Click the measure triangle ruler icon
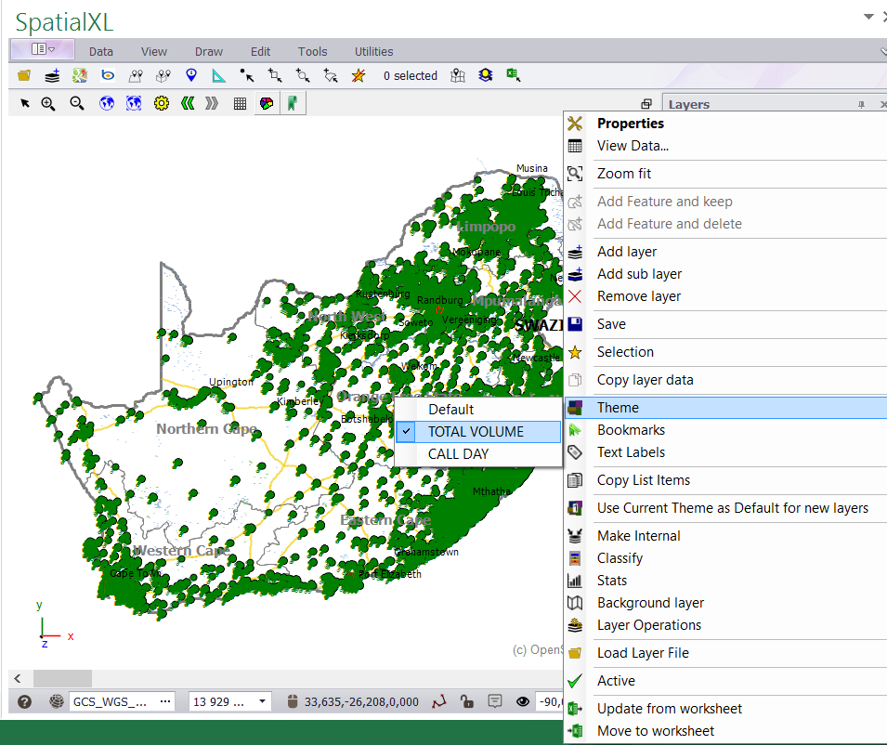887x745 pixels. pyautogui.click(x=219, y=76)
